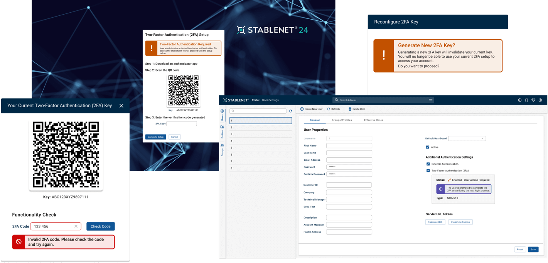Image resolution: width=548 pixels, height=263 pixels.
Task: Select user 3 in the user list
Action: 261,134
